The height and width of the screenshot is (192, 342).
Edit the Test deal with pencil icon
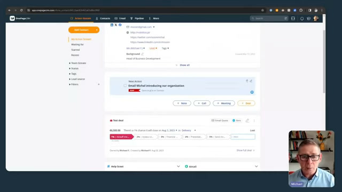pyautogui.click(x=247, y=121)
